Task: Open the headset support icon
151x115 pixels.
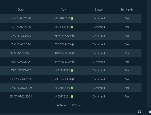Action: click(x=140, y=112)
